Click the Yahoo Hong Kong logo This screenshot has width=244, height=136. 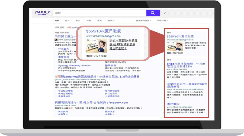click(x=42, y=13)
